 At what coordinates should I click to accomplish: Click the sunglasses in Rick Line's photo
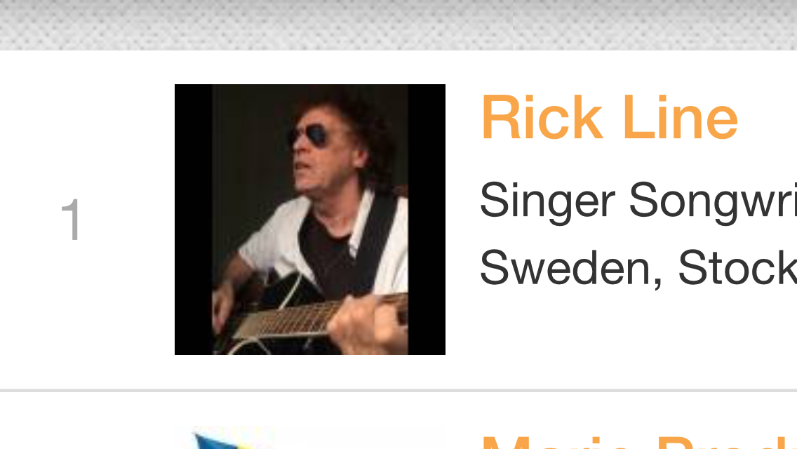312,136
